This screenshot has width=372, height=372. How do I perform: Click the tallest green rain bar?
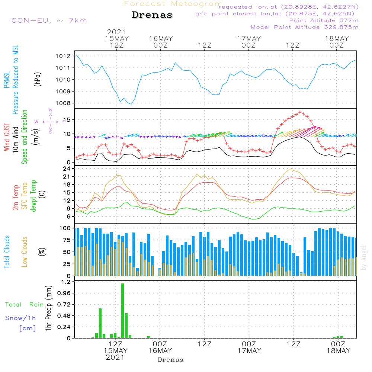[x=123, y=311]
